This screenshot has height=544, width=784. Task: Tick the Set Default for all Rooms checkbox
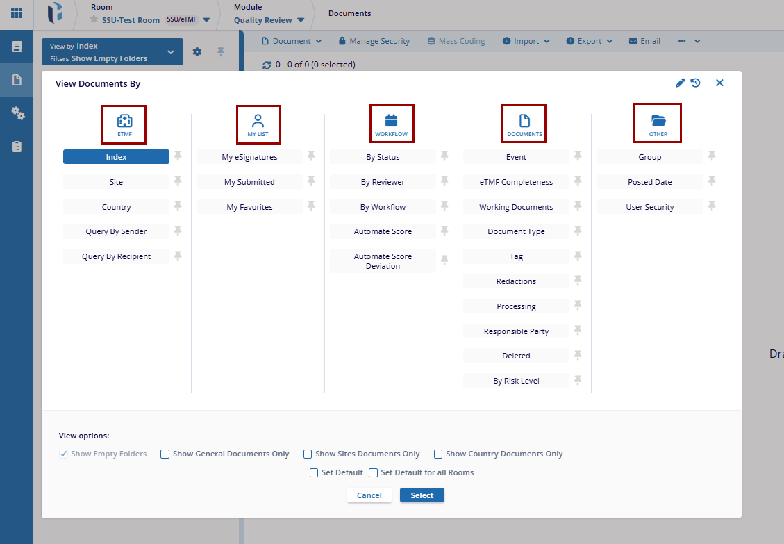click(374, 473)
